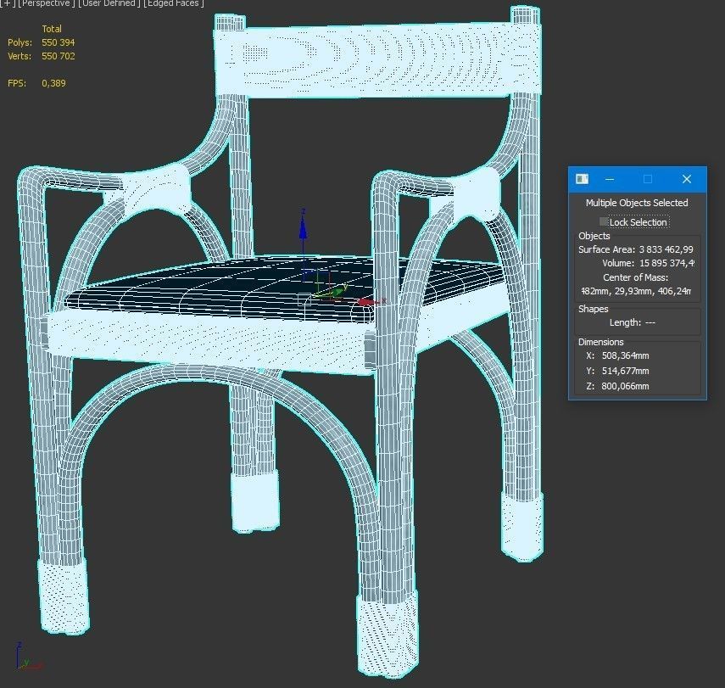
Task: Open the Edged Faces display label menu
Action: click(x=174, y=3)
